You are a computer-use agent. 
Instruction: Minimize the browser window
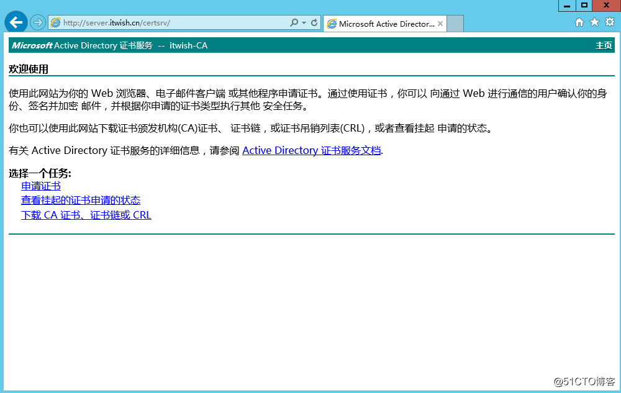click(567, 6)
